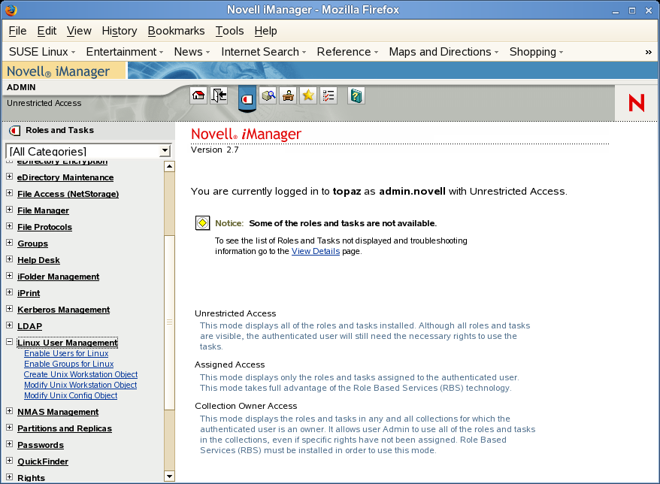Click the iFolder Management role
This screenshot has width=660, height=484.
point(58,277)
